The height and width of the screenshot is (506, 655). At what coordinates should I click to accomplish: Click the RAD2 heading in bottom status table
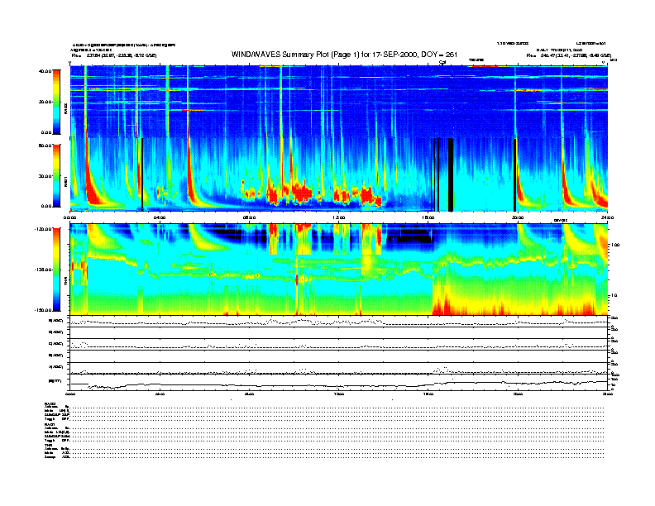tap(50, 403)
